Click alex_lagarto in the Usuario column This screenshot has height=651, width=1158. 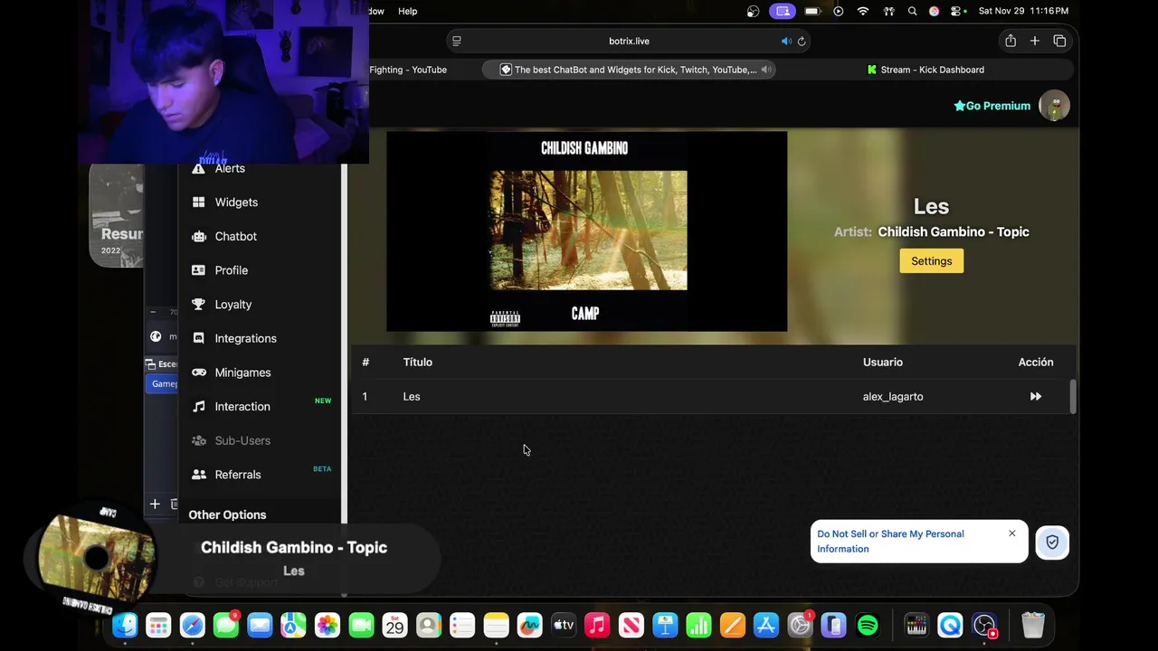click(893, 397)
